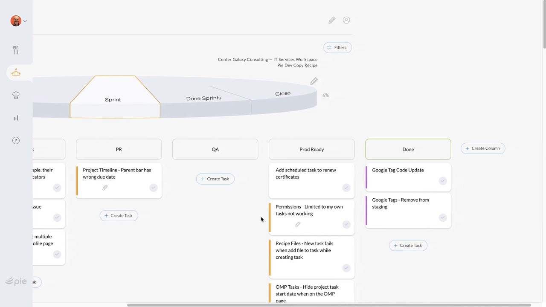The height and width of the screenshot is (307, 546).
Task: Open the bar chart reports icon
Action: pyautogui.click(x=16, y=118)
